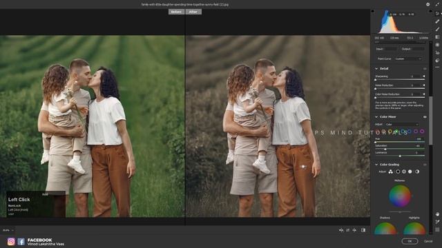Click the right panel vertical scrollbar

[430, 121]
